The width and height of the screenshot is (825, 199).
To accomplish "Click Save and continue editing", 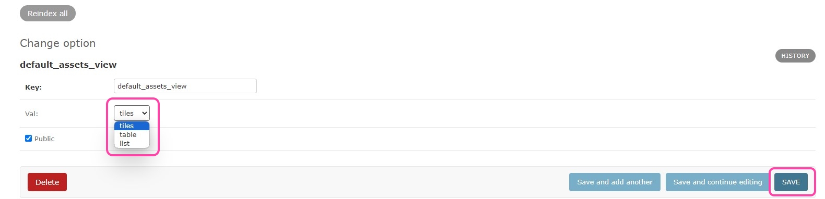I will (717, 182).
